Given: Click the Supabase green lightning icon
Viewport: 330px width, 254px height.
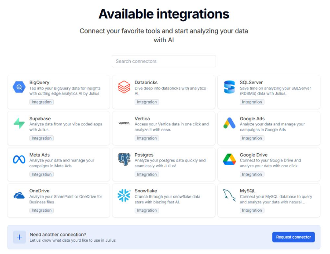Looking at the screenshot, I should 19,123.
